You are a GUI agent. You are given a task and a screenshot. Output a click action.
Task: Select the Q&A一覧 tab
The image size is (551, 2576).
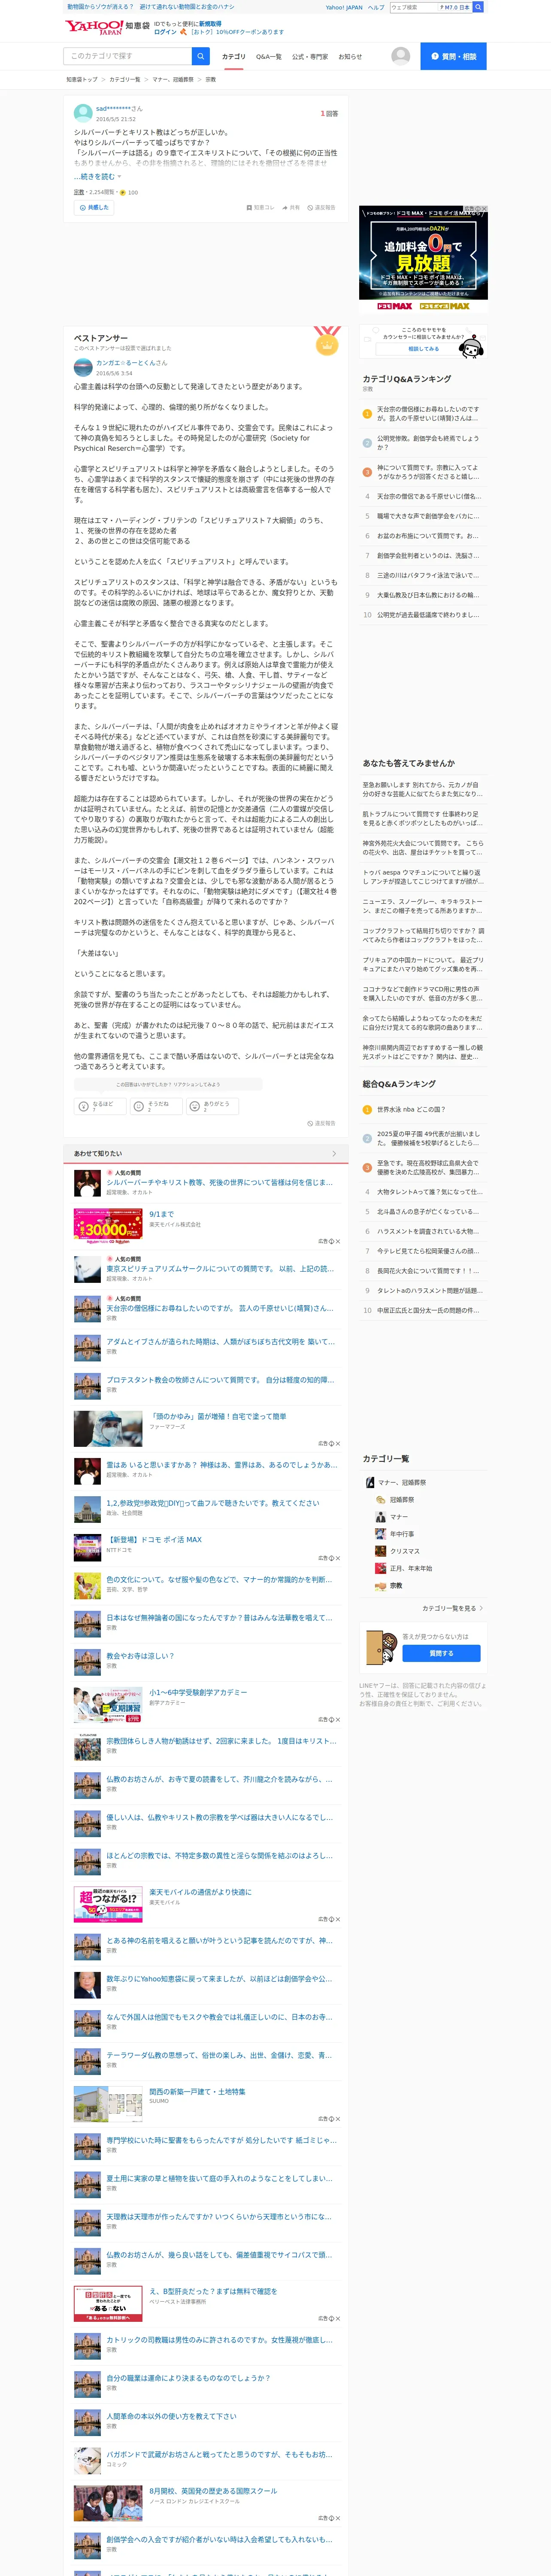coord(268,57)
